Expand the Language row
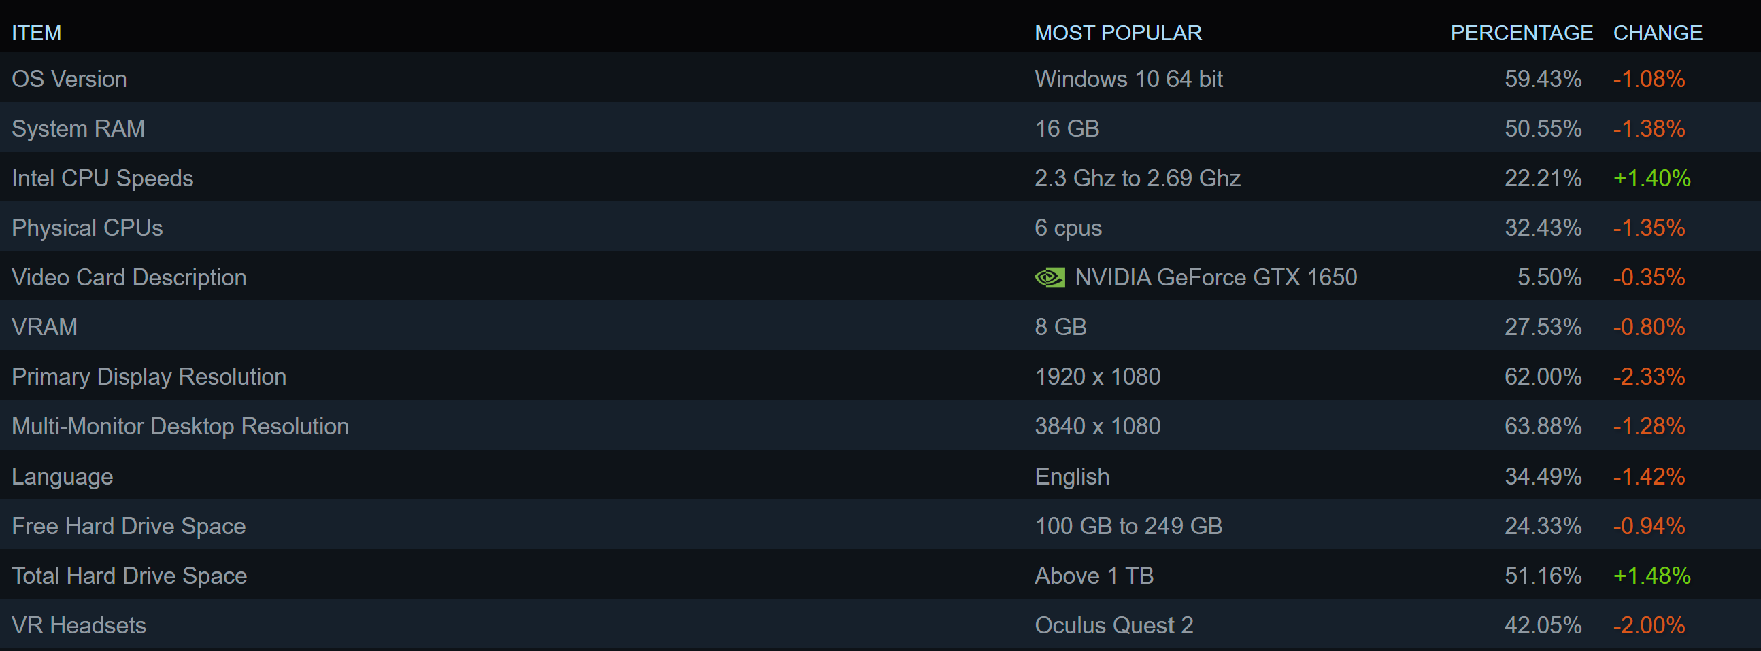The height and width of the screenshot is (651, 1761). [62, 476]
